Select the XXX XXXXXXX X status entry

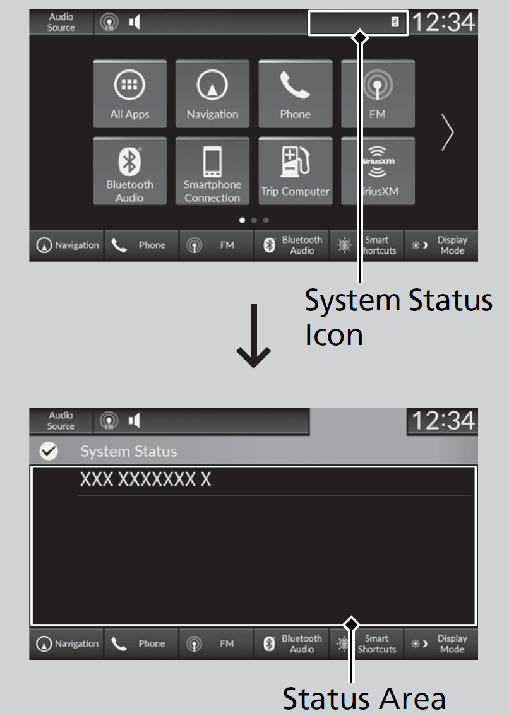coord(145,481)
